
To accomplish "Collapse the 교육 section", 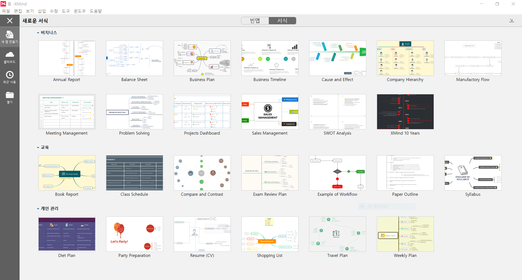I will [38, 148].
